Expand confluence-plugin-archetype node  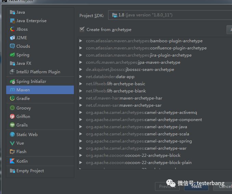pos(81,48)
